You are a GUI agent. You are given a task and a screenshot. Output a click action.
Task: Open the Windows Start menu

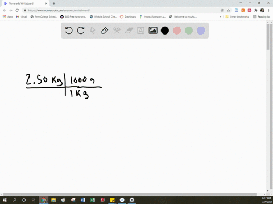5,200
